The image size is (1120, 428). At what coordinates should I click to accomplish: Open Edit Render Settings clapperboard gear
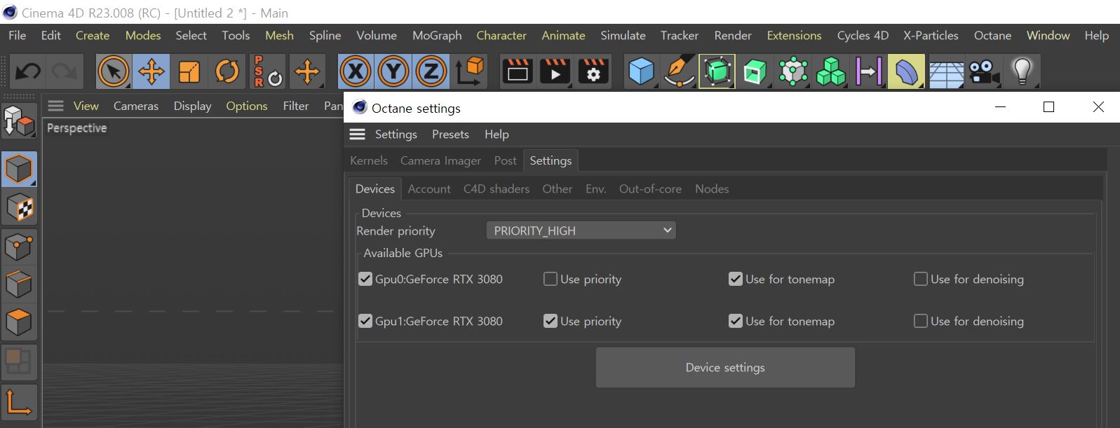point(593,71)
